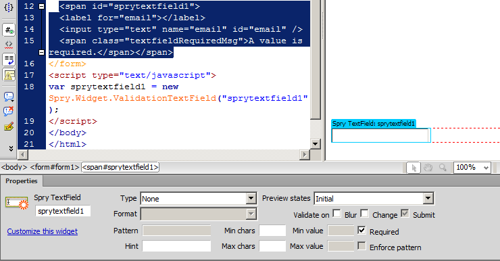Click the <input type="text" code line
Image resolution: width=500 pixels, height=261 pixels.
coord(181,29)
